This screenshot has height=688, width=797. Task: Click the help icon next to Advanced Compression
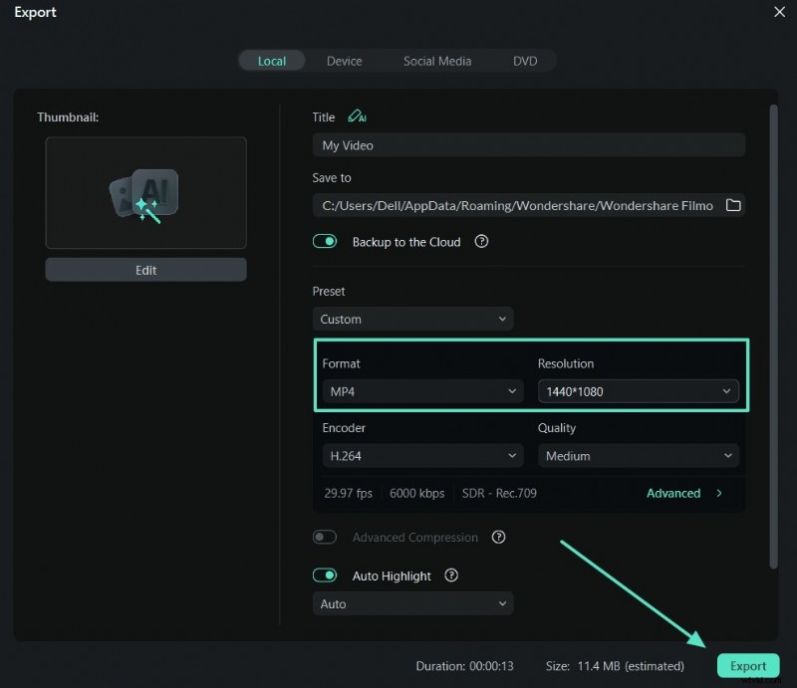coord(497,537)
